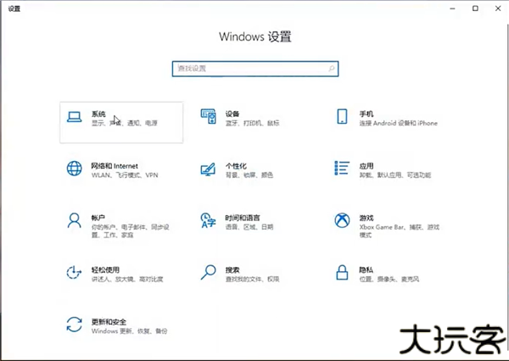Close the 设置 window
Viewport: 509px width, 361px height.
point(498,8)
